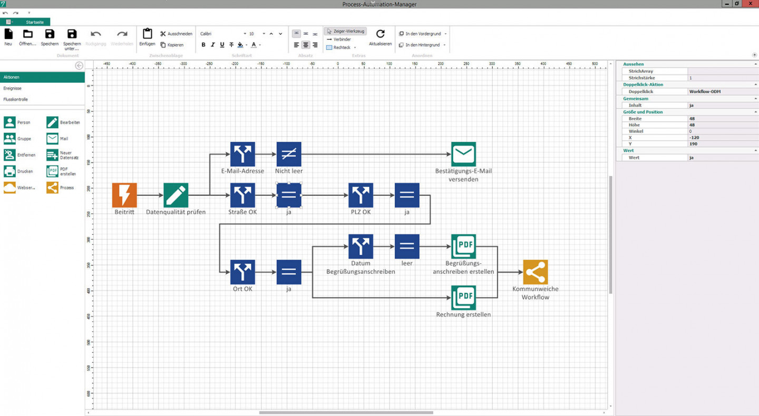759x416 pixels.
Task: Open In den Hintergrund dropdown arrow
Action: pos(444,45)
